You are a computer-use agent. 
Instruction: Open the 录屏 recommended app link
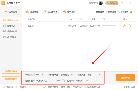coord(63,87)
